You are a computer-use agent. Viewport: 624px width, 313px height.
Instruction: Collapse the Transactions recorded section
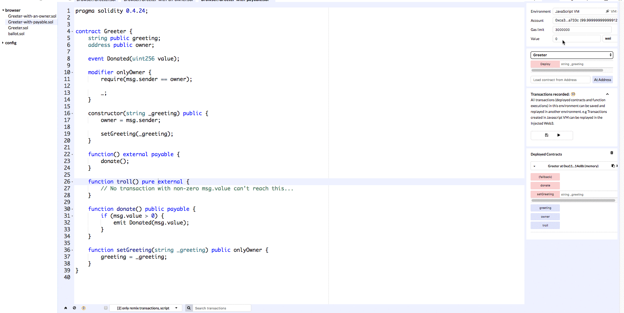point(607,94)
